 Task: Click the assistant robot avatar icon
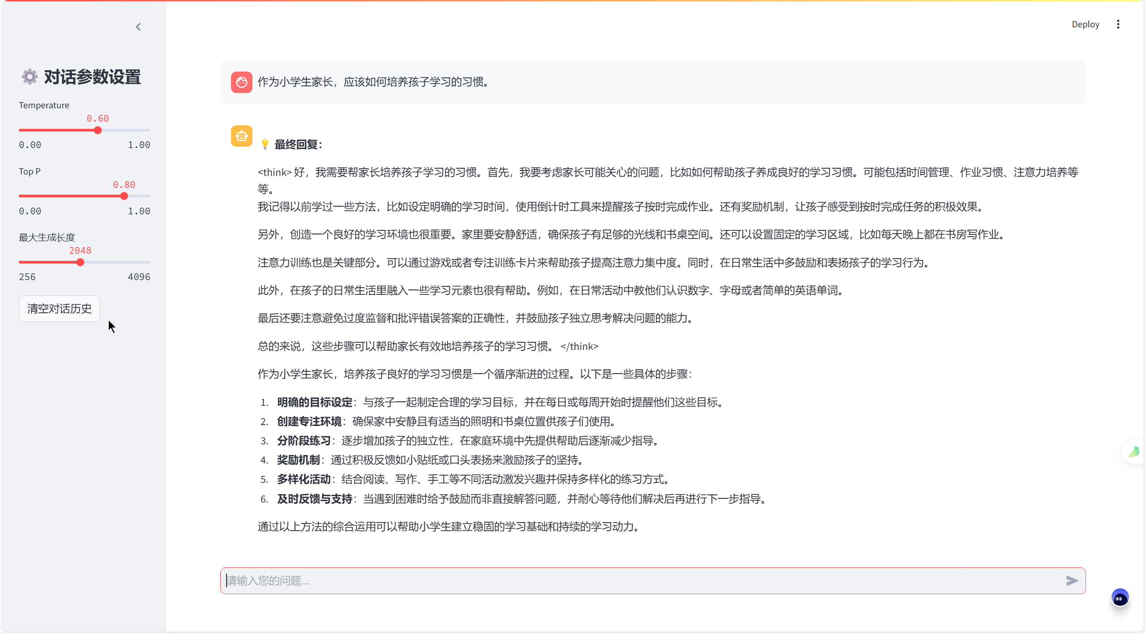[241, 136]
